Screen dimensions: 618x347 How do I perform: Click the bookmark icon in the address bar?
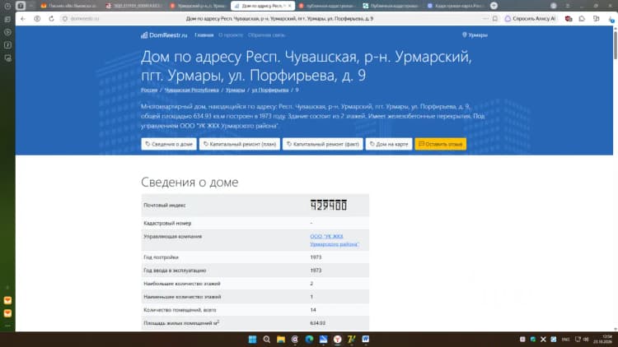click(495, 18)
